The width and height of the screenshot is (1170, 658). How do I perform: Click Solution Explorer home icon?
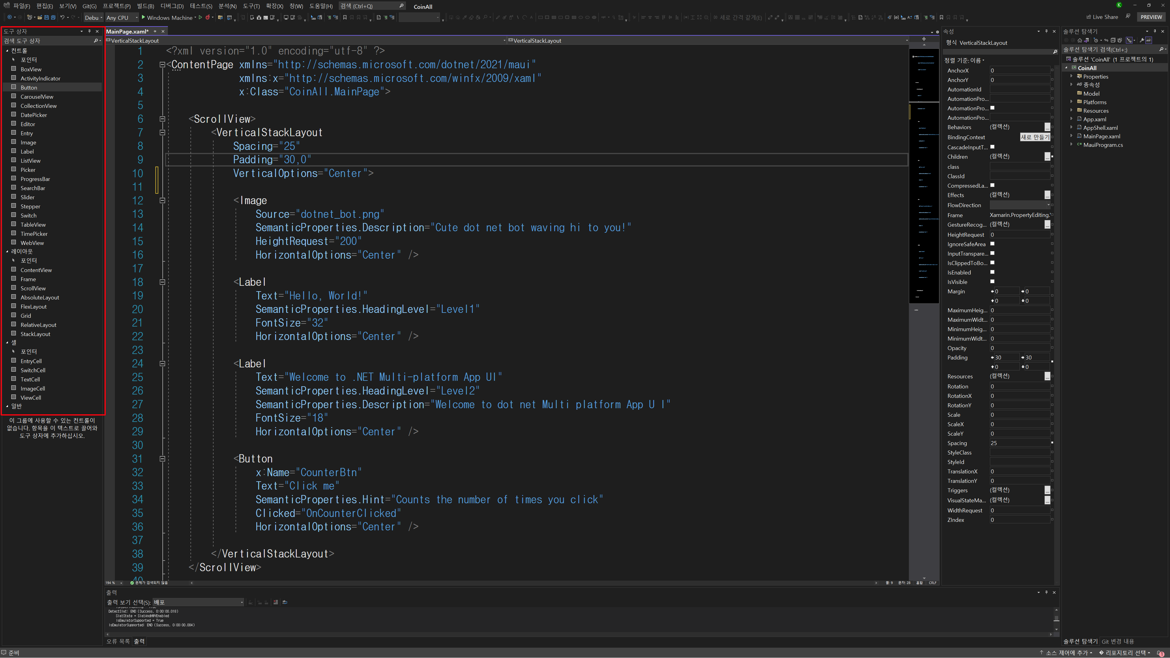click(x=1080, y=41)
